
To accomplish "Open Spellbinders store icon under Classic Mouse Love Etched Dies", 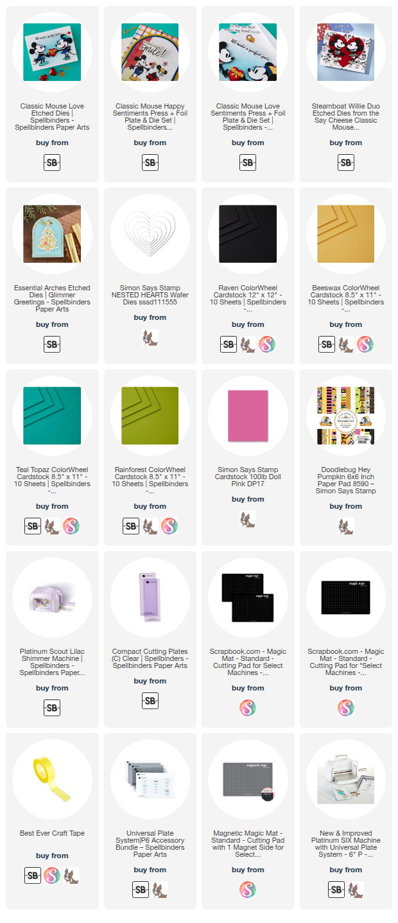I will click(x=52, y=163).
